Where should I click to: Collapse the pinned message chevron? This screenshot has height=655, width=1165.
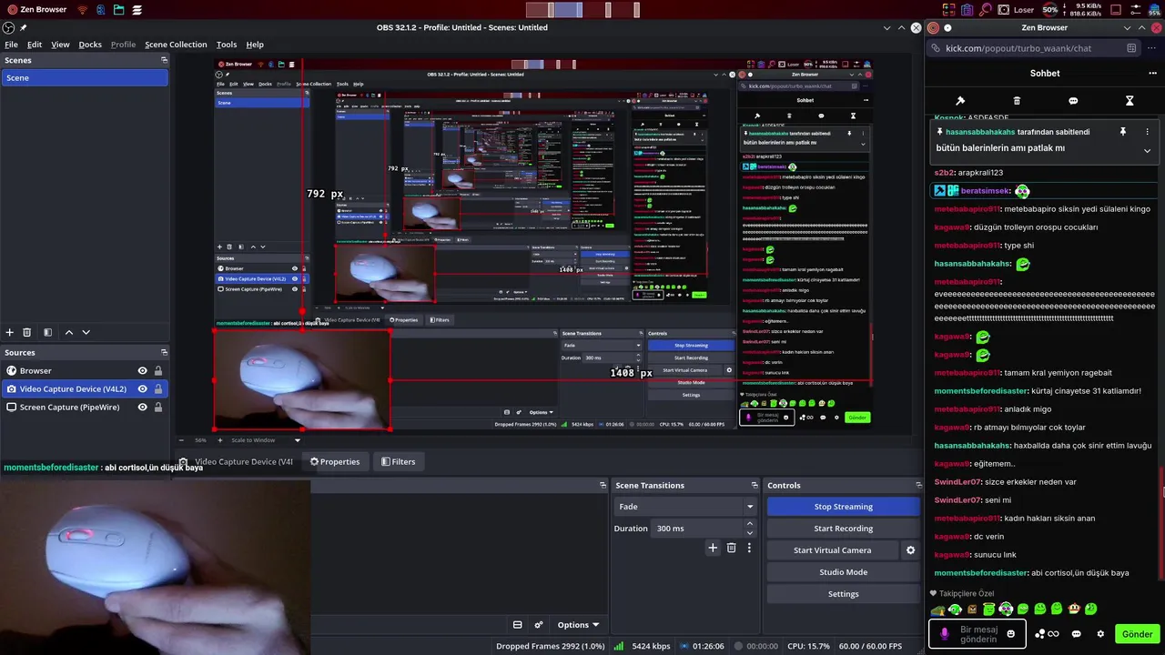tap(1147, 150)
